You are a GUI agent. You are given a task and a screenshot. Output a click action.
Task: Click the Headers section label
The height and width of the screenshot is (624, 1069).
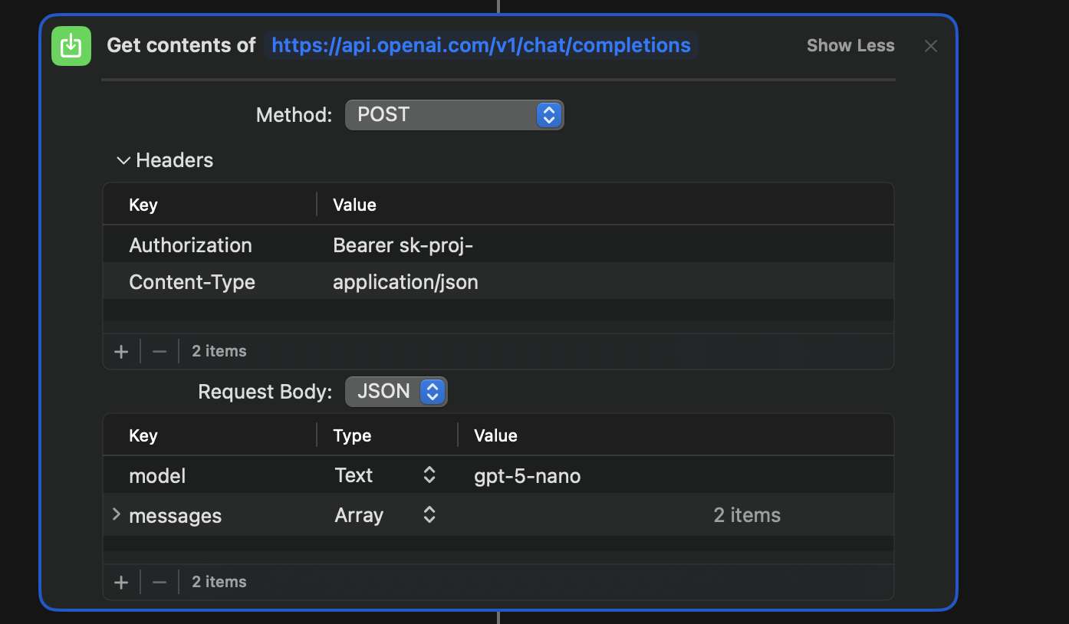(175, 160)
